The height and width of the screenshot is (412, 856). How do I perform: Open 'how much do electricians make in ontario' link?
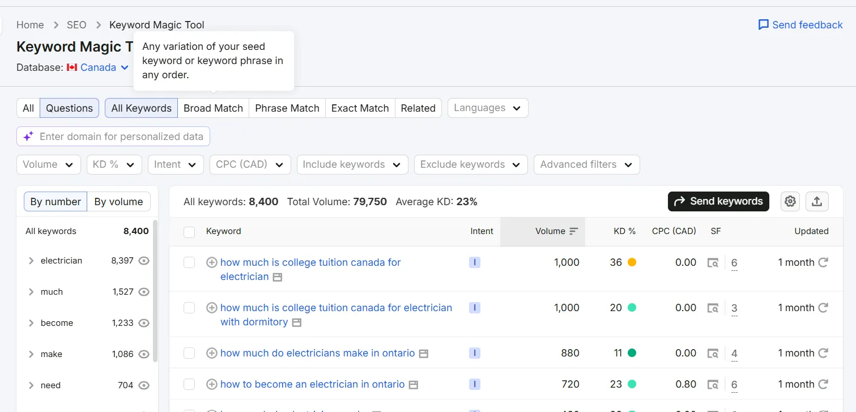coord(318,353)
